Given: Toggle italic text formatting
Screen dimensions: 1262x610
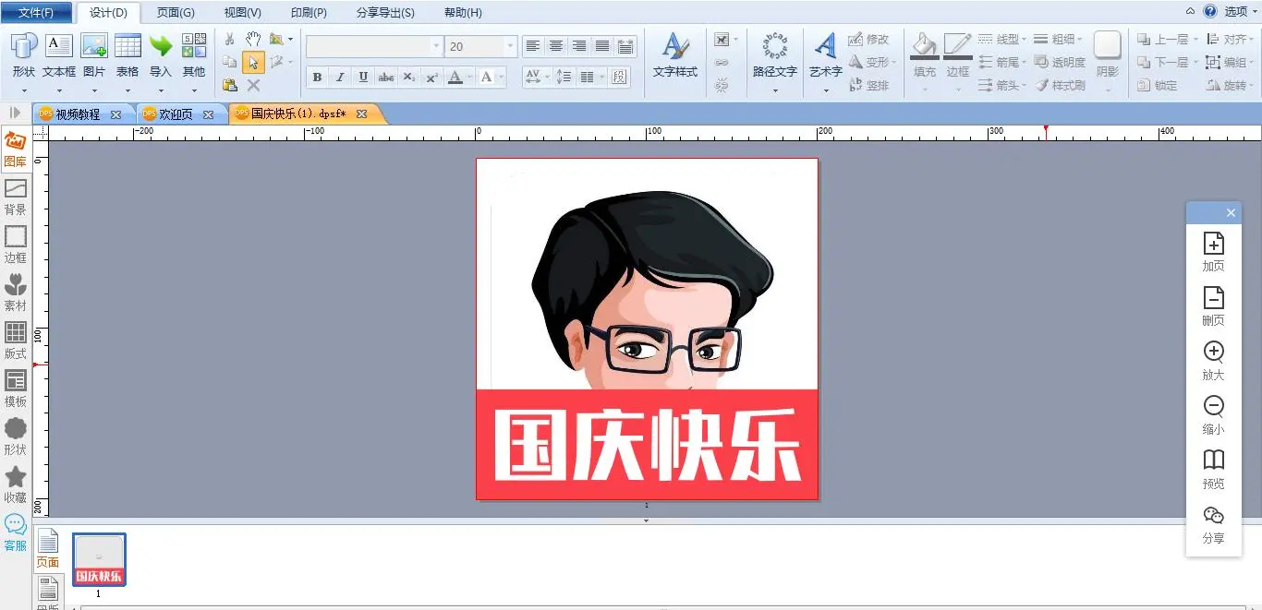Looking at the screenshot, I should tap(340, 78).
